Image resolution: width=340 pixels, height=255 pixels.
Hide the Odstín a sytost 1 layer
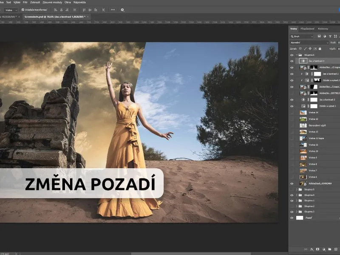(x=292, y=106)
